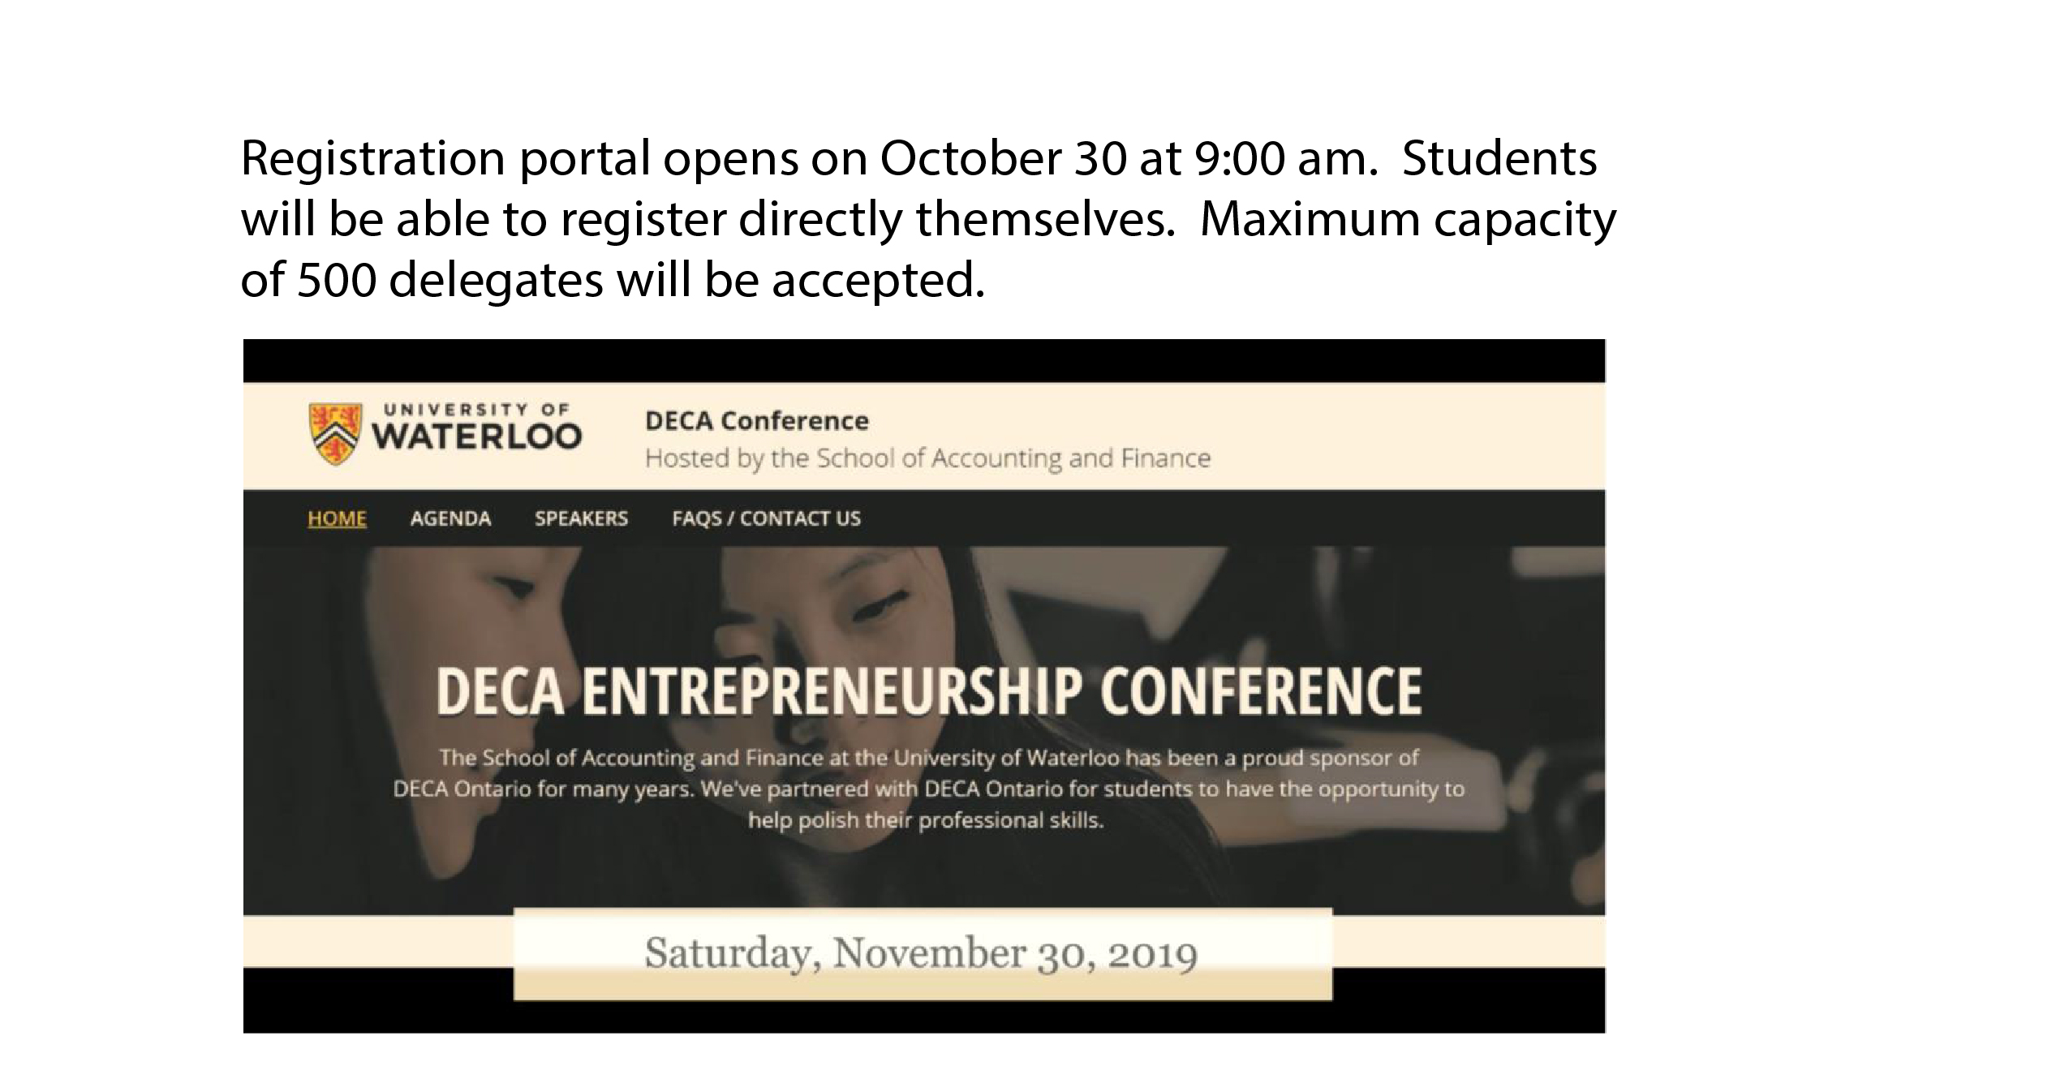This screenshot has width=2069, height=1075.
Task: Open the HOME navigation item
Action: coord(337,518)
